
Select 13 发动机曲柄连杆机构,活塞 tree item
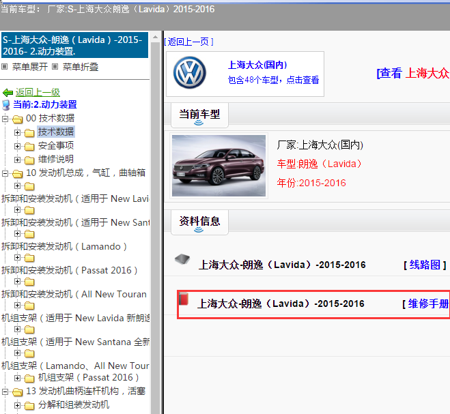point(86,391)
